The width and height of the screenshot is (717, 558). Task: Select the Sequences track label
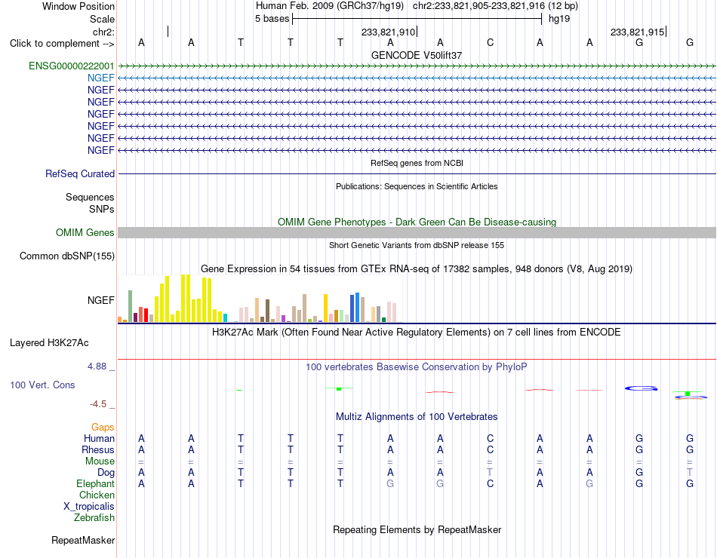click(x=90, y=197)
